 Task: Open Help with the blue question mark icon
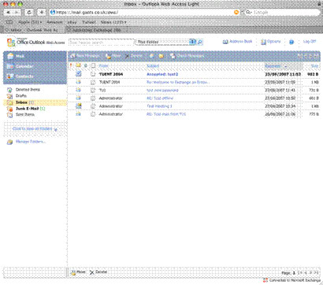pos(291,42)
